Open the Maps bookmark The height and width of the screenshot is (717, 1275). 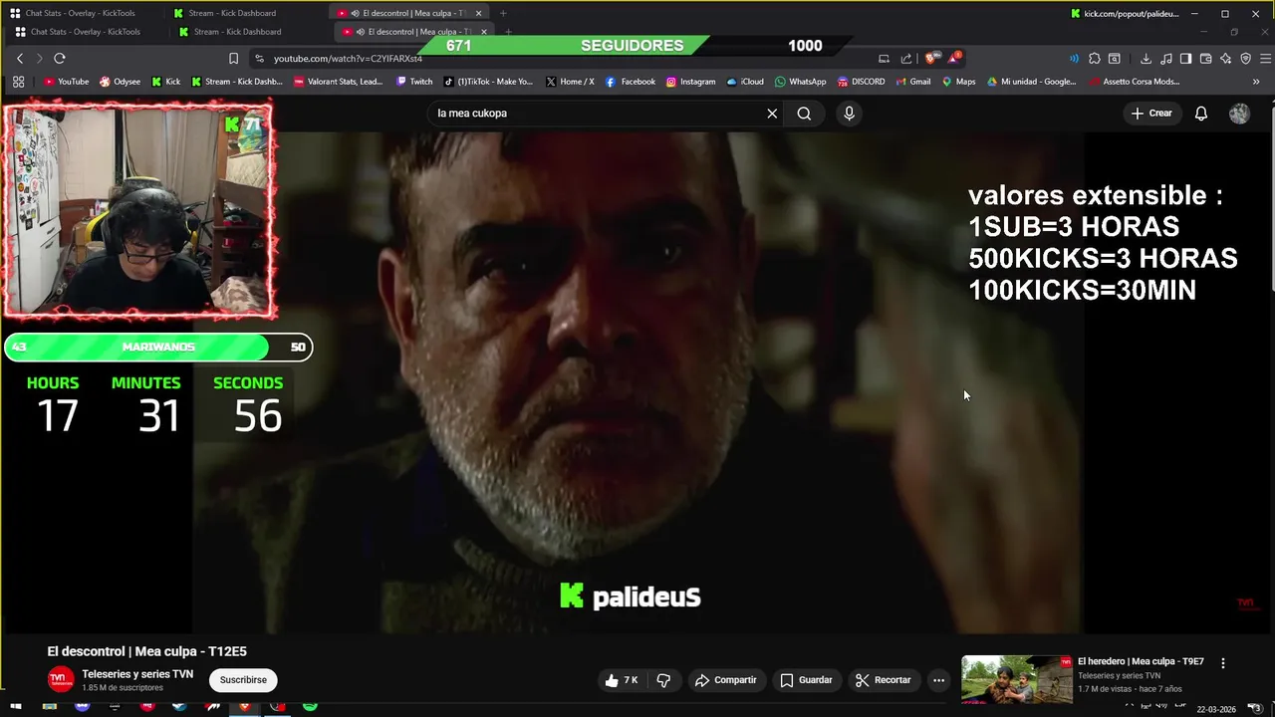[959, 82]
